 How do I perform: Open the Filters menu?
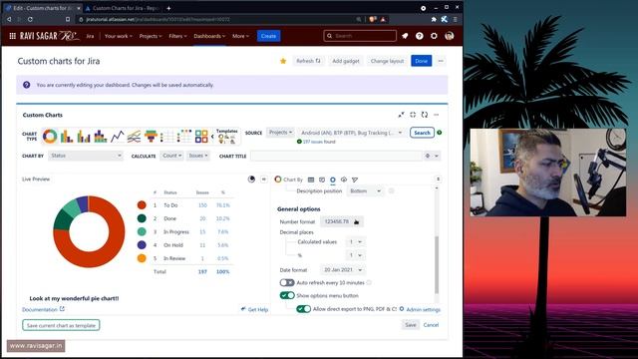tap(177, 36)
